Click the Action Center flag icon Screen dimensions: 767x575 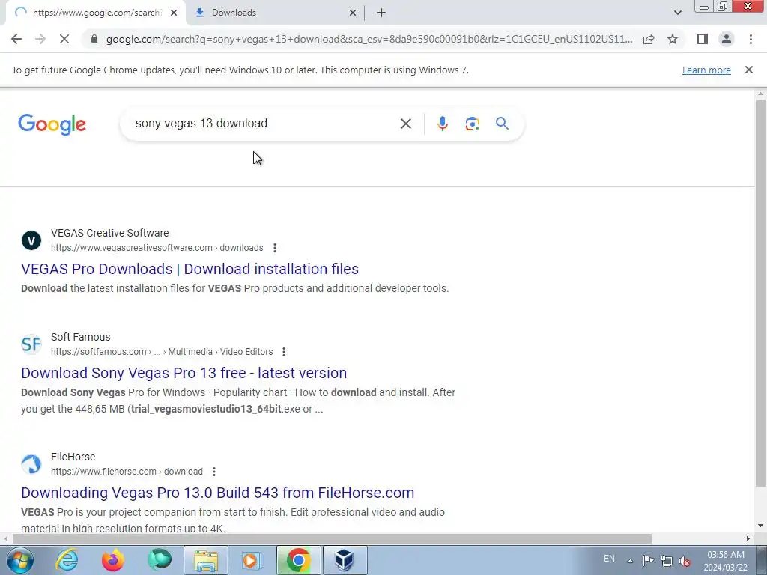(648, 561)
